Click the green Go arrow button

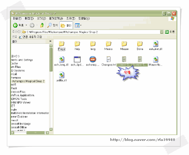coord(167,32)
